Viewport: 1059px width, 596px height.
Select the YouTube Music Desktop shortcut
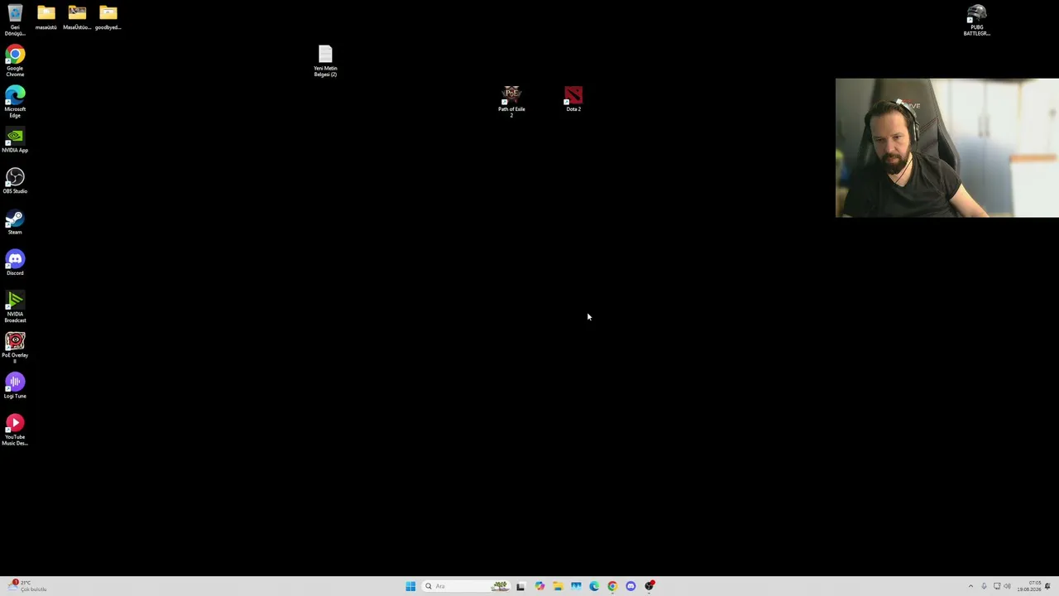(15, 430)
